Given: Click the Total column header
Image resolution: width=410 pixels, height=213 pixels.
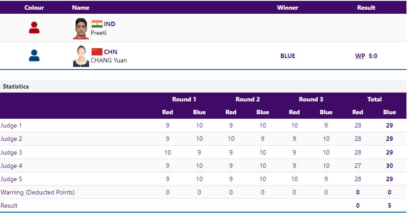Looking at the screenshot, I should coord(374,99).
